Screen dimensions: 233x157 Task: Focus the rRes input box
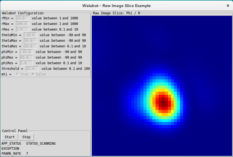22,29
